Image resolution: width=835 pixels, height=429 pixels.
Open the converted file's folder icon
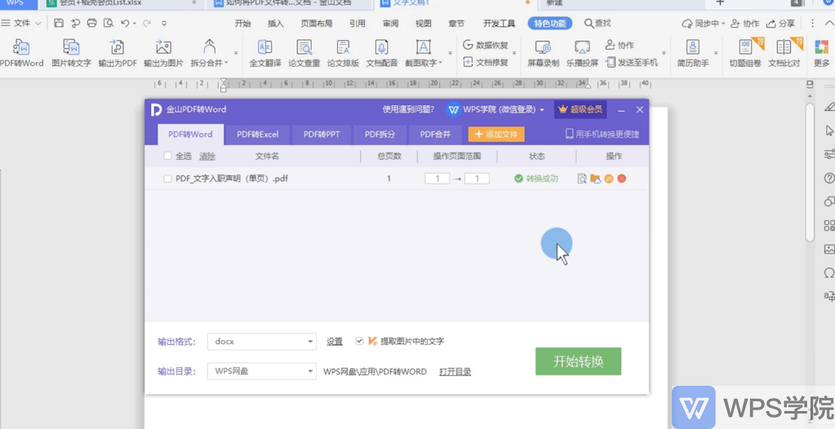tap(595, 179)
